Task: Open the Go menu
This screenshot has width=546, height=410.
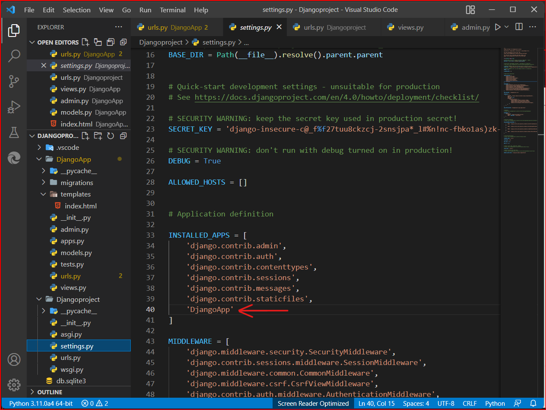Action: (127, 10)
